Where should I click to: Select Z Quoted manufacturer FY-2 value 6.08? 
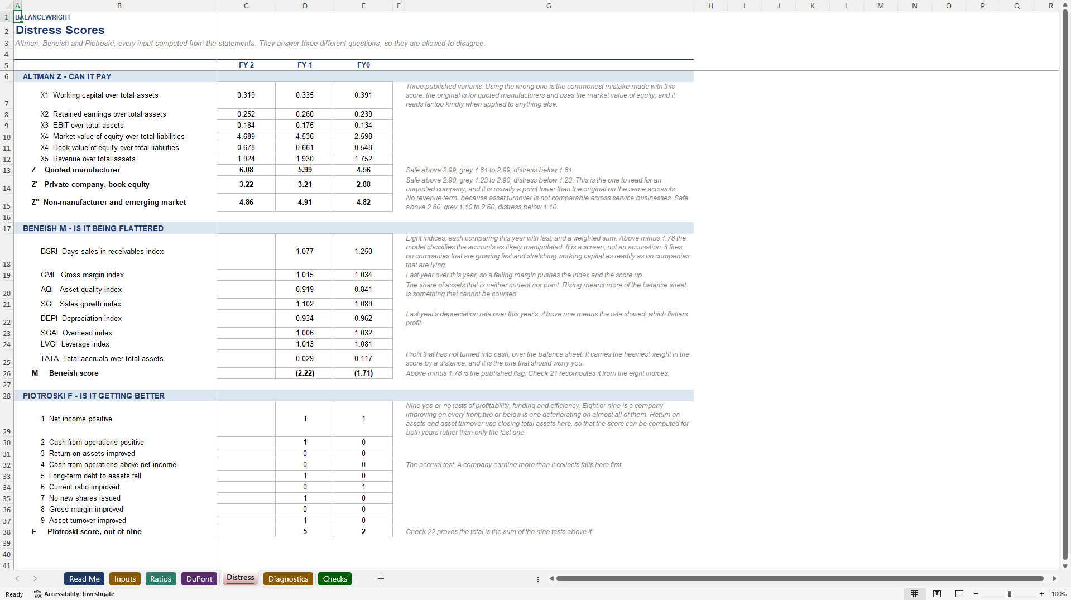pyautogui.click(x=246, y=170)
